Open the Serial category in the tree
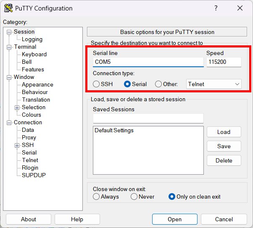The width and height of the screenshot is (253, 228). click(x=29, y=153)
